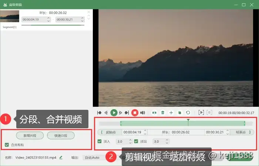The image size is (259, 166).
Task: Move Segment[1] up with the up chevron
Action: [x=89, y=16]
